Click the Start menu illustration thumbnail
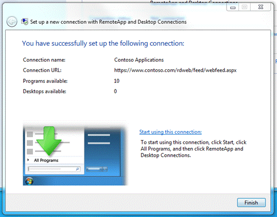 pos(75,153)
